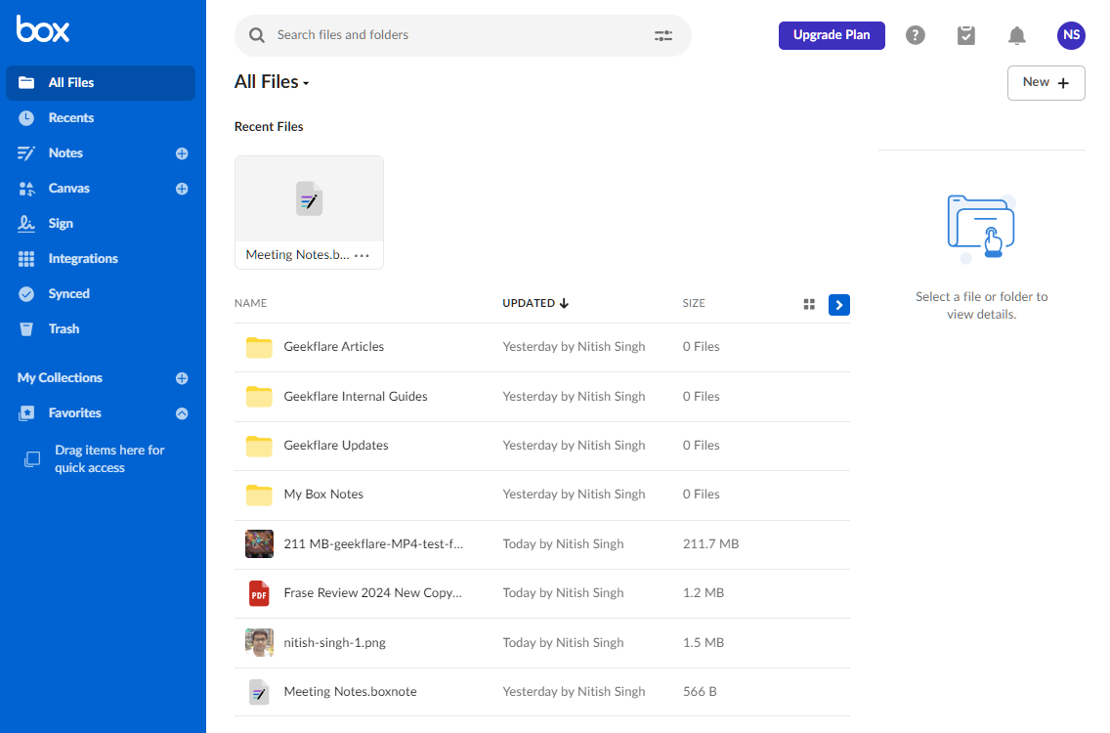Open the Geekflare Updates folder name
Viewport: 1110px width, 733px height.
(x=336, y=446)
